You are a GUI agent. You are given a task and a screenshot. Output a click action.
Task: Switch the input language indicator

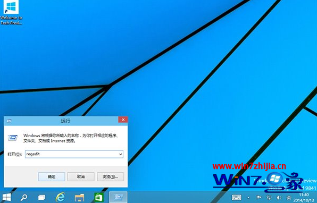click(289, 197)
